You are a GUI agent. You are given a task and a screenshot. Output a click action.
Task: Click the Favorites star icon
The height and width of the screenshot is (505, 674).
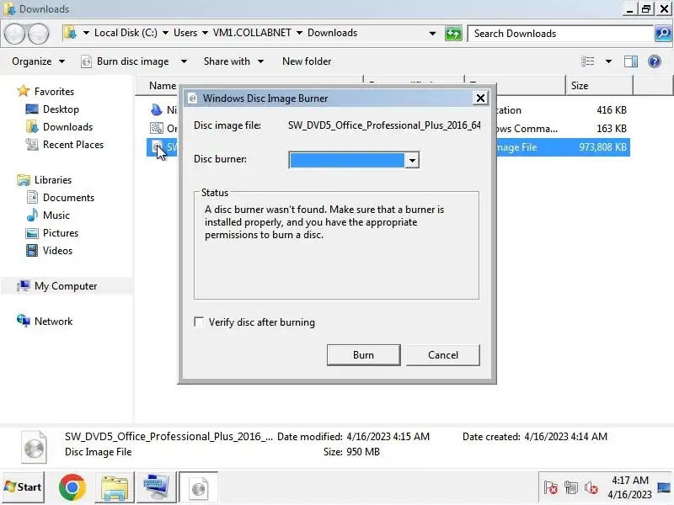23,91
